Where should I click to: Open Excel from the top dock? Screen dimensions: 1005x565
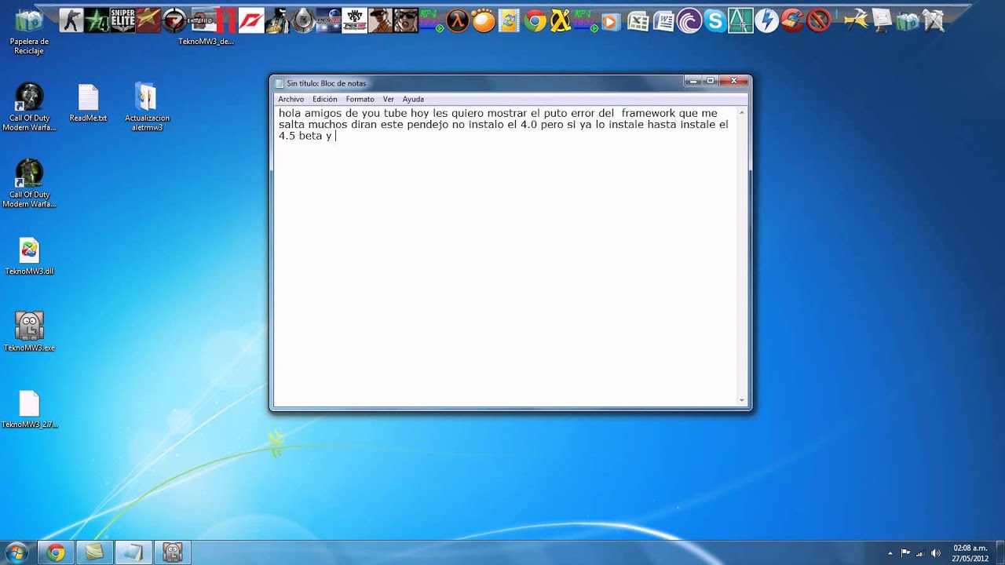638,20
